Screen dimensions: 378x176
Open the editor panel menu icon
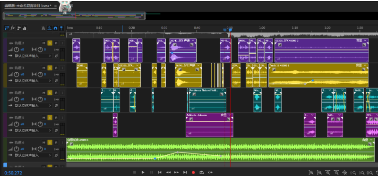(55, 6)
